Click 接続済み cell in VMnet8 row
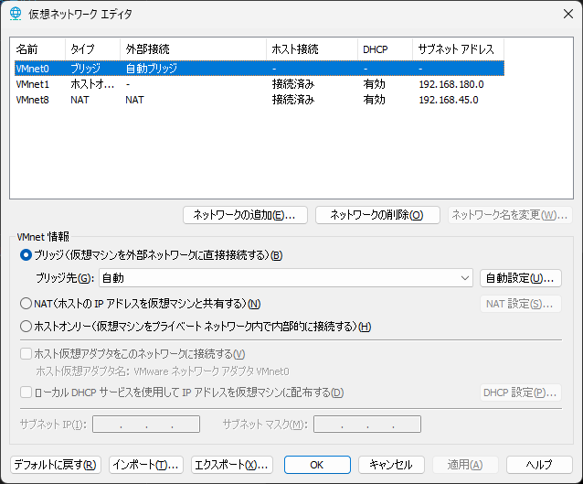The width and height of the screenshot is (583, 484). coord(293,100)
